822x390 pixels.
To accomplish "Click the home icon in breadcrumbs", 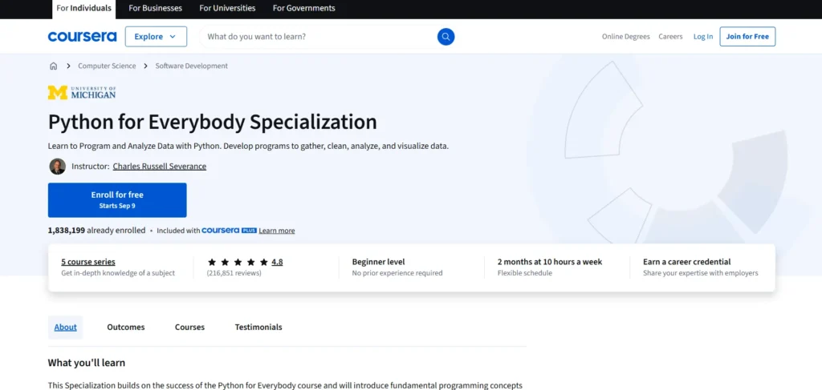I will click(x=53, y=66).
